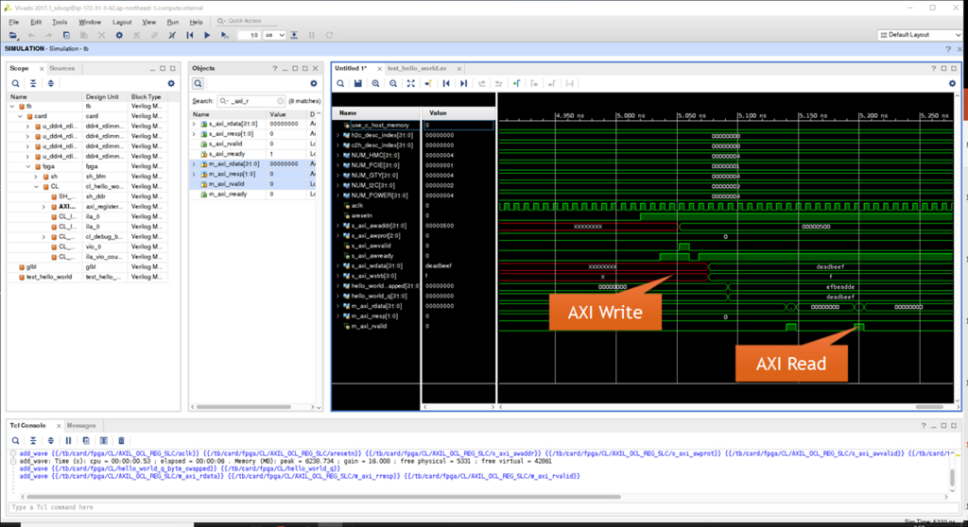Select s_axi_awaddr[31:0] waveform signal
The image size is (968, 527).
378,226
